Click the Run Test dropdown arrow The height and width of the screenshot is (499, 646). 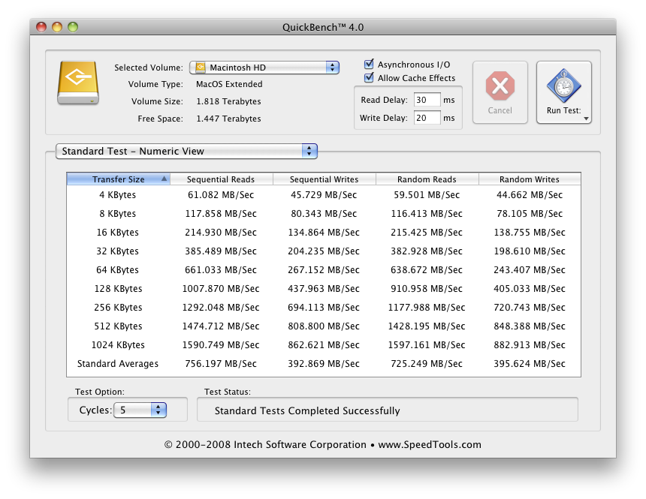586,119
